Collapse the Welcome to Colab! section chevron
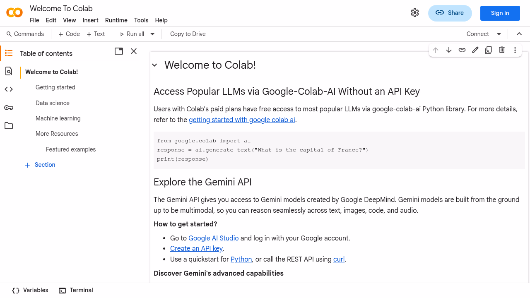 tap(154, 65)
